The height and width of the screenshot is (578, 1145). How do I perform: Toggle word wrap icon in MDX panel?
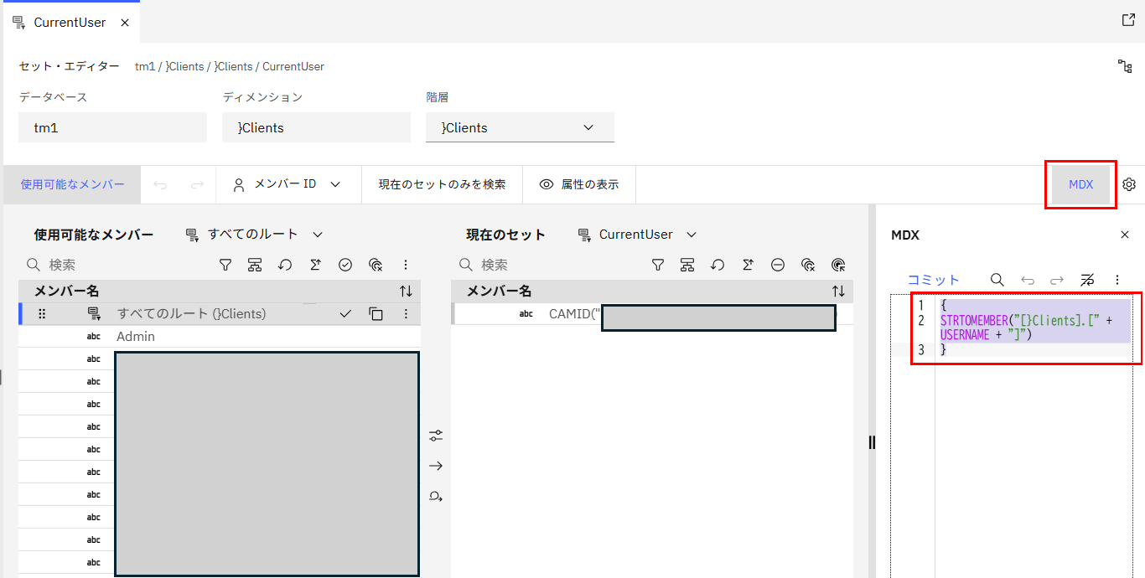[x=1087, y=280]
